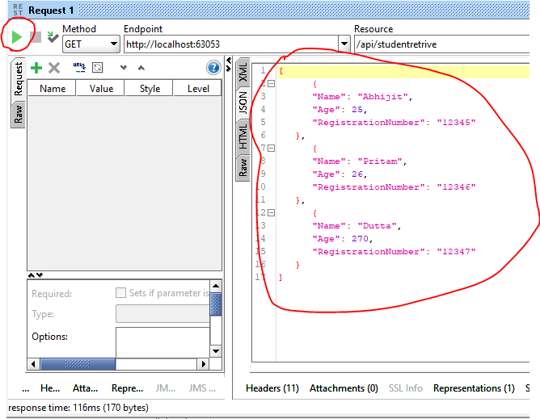This screenshot has height=419, width=540.
Task: Collapse the JSON object at line 2
Action: click(x=272, y=84)
